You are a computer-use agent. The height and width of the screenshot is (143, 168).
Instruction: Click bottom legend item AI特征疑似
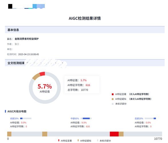(x=85, y=140)
